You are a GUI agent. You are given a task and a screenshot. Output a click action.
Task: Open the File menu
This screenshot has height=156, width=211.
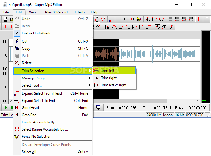point(6,12)
